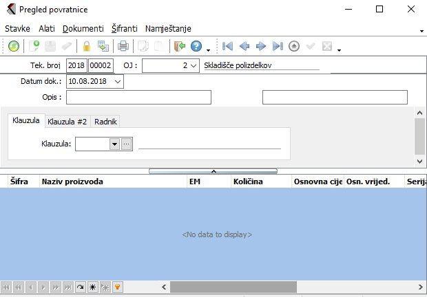Click the ellipsis button next to Klauzula
The height and width of the screenshot is (297, 427).
pyautogui.click(x=126, y=144)
